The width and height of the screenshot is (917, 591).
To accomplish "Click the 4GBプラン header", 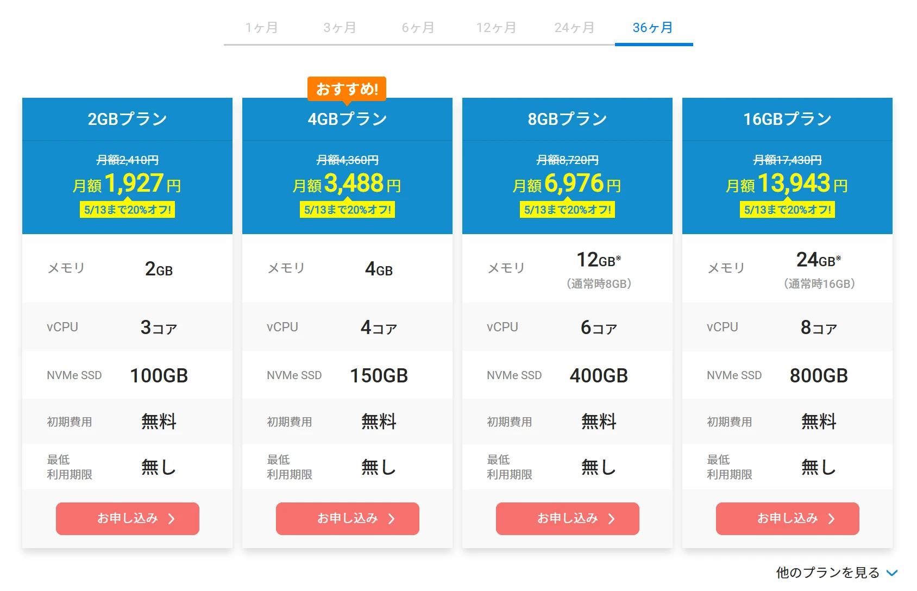I will (348, 119).
